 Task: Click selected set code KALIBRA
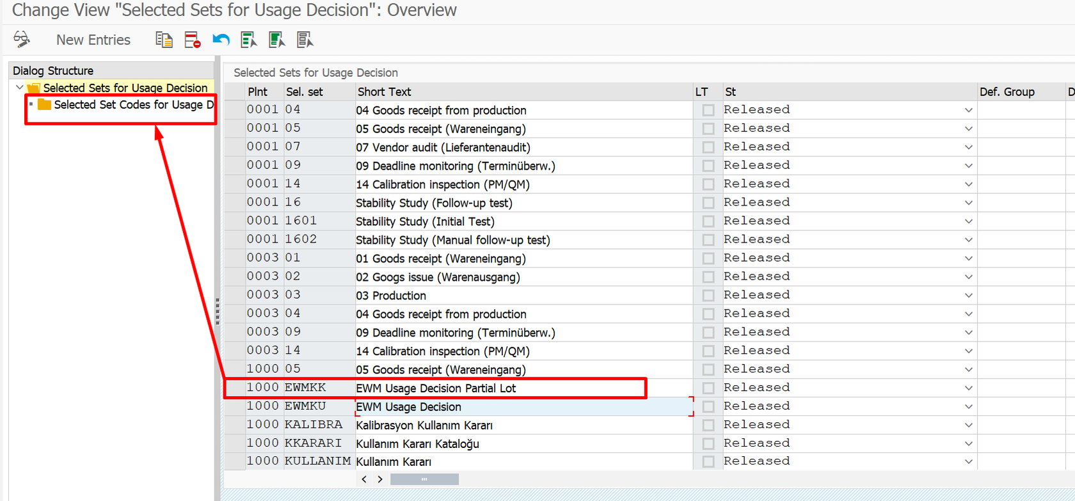point(314,425)
